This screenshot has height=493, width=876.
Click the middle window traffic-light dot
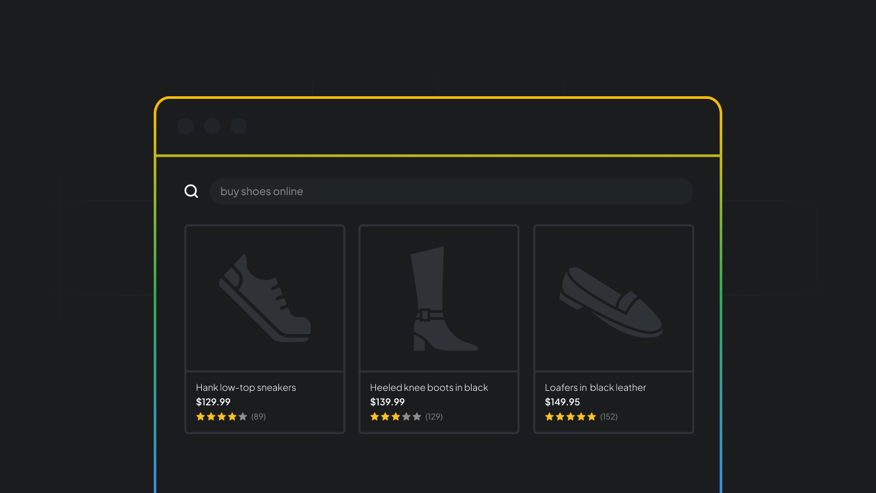(212, 126)
